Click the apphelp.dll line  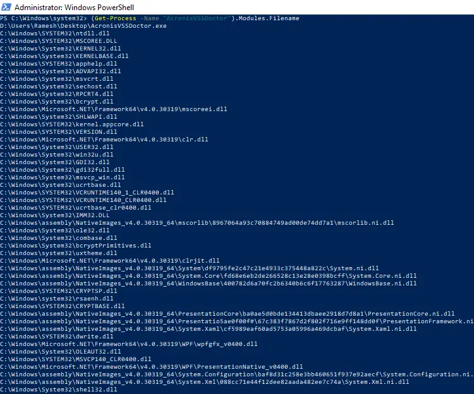59,64
